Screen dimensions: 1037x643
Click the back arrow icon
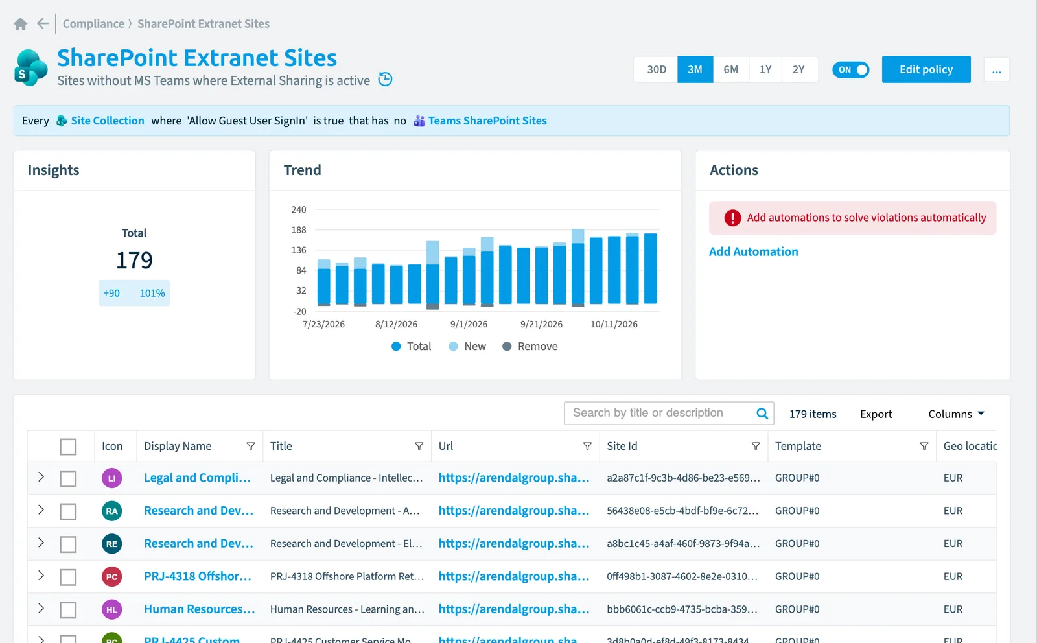click(x=43, y=24)
